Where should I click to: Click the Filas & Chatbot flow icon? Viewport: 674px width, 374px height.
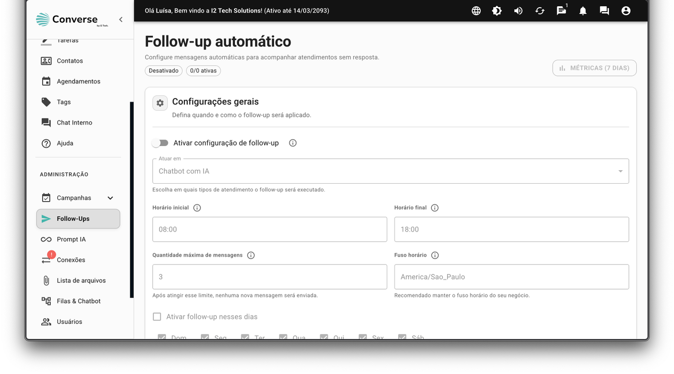[46, 301]
